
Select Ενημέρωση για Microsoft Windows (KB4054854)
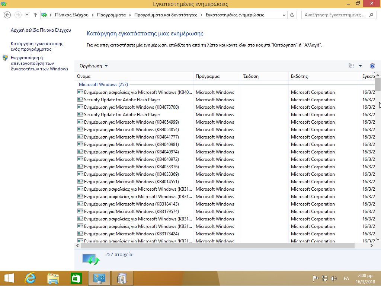(131, 130)
